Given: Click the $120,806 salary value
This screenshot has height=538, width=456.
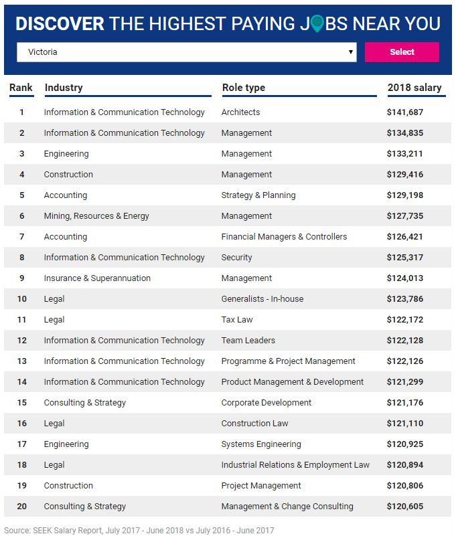Looking at the screenshot, I should (x=405, y=486).
